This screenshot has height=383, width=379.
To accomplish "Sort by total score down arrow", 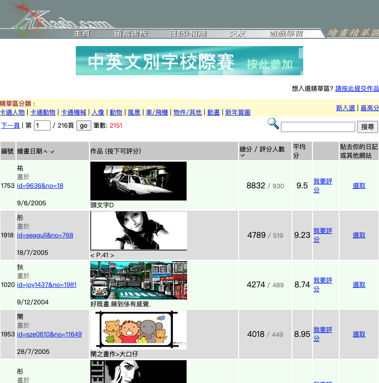I will 242,156.
